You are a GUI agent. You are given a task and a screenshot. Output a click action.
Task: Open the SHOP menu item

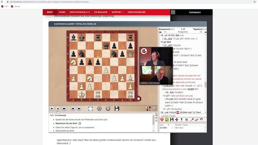click(50, 12)
